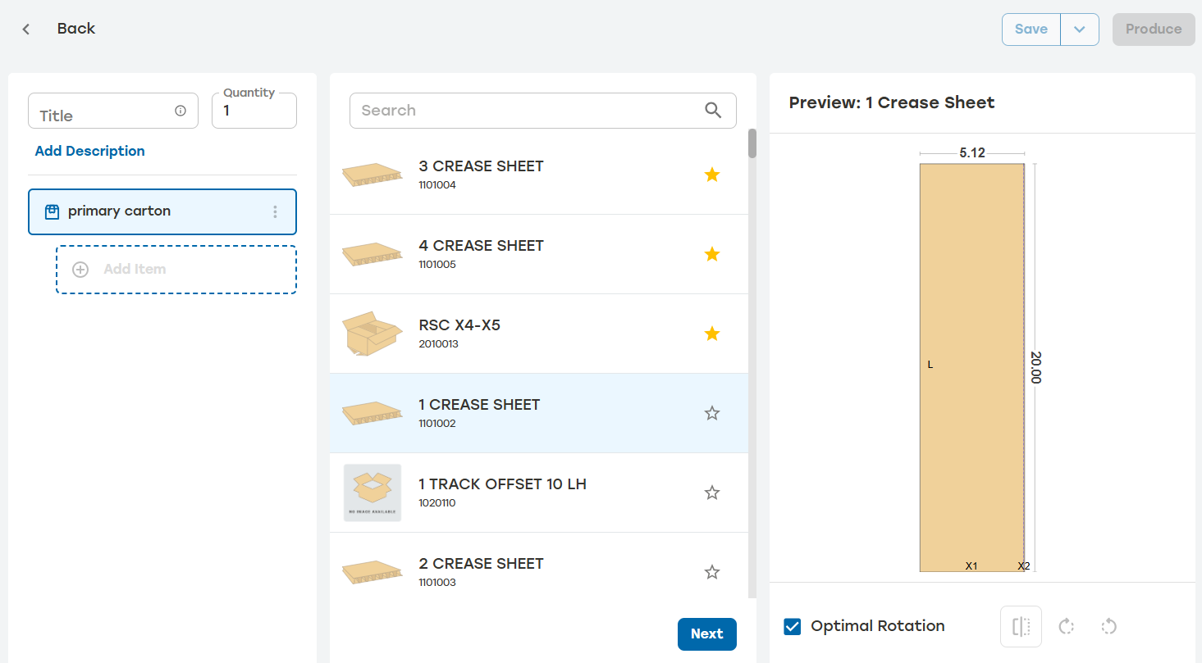
Task: Favorite 2 CREASE SHEET star
Action: click(712, 572)
